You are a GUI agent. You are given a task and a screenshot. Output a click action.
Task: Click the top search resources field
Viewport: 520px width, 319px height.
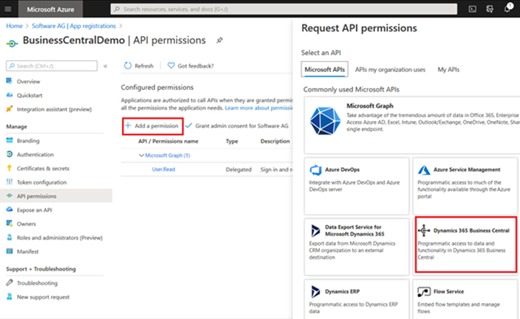coord(283,9)
